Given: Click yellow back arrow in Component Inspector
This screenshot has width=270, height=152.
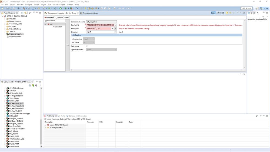Looking at the screenshot, I should click(x=230, y=13).
